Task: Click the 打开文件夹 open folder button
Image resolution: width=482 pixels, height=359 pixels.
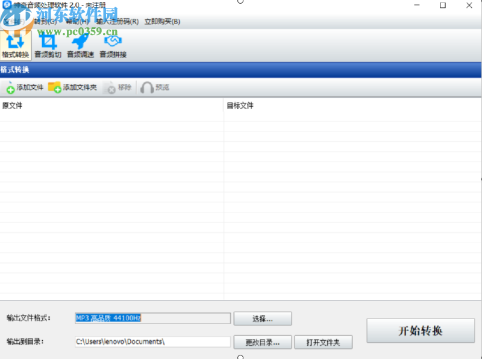Action: pos(324,342)
